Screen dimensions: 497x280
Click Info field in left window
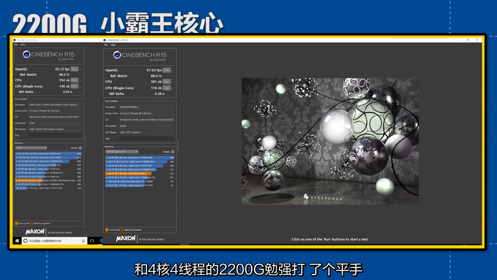55,135
